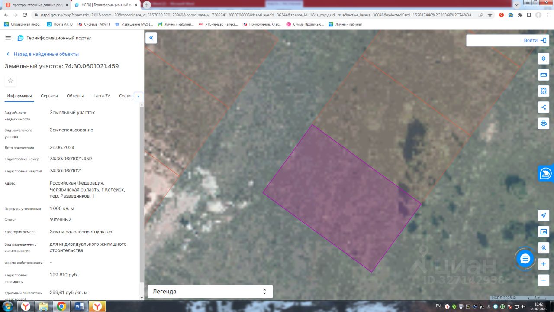554x312 pixels.
Task: Click the info panel vertical scrollbar
Action: [142, 195]
